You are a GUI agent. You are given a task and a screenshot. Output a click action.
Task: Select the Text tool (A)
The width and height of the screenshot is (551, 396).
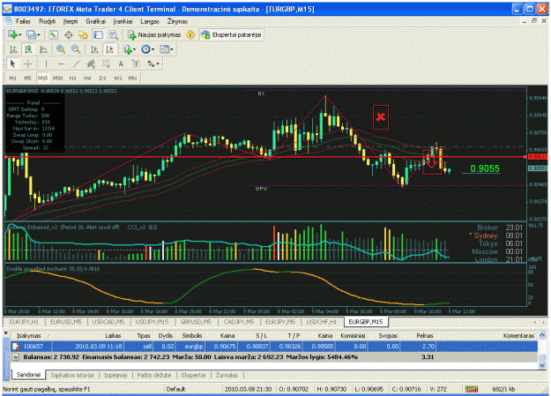click(x=121, y=64)
